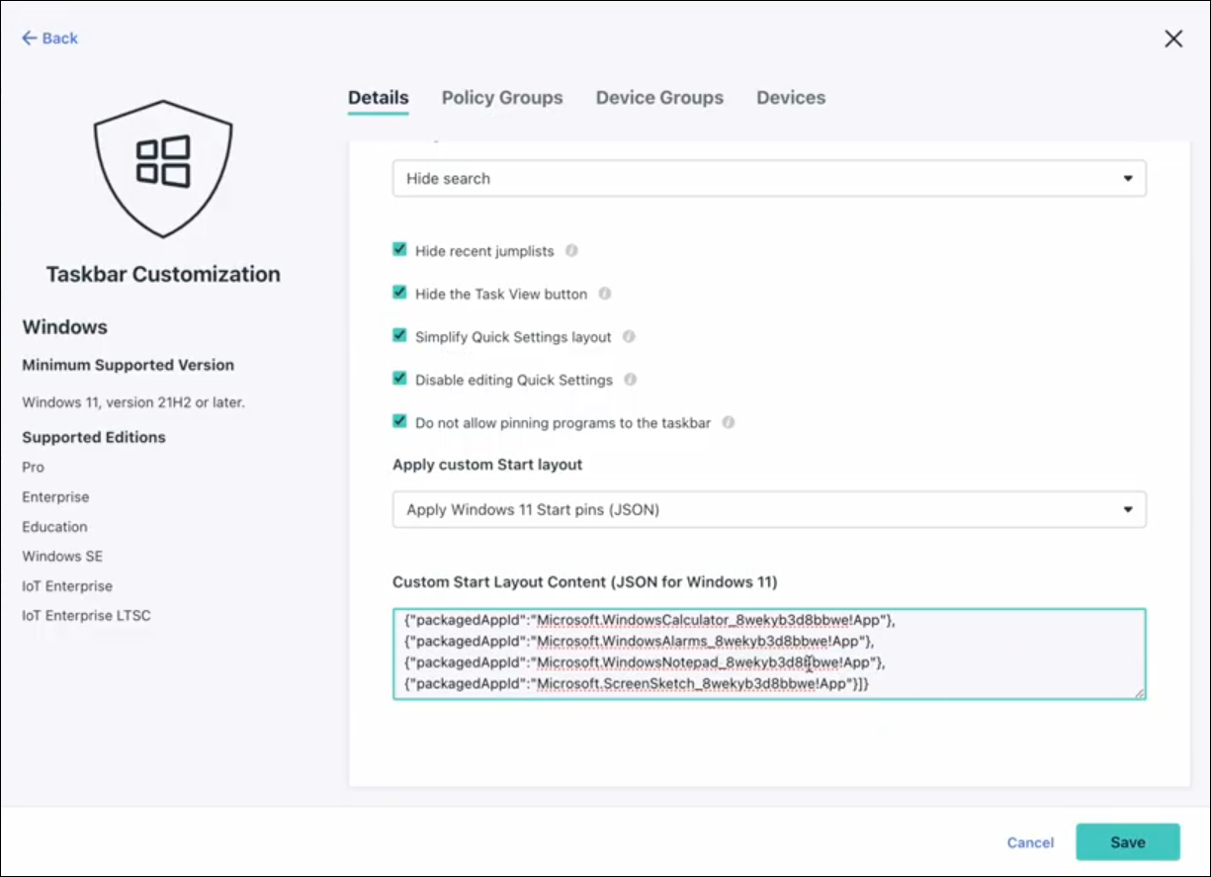The height and width of the screenshot is (877, 1211).
Task: Toggle Simplify Quick Settings layout off
Action: (399, 336)
